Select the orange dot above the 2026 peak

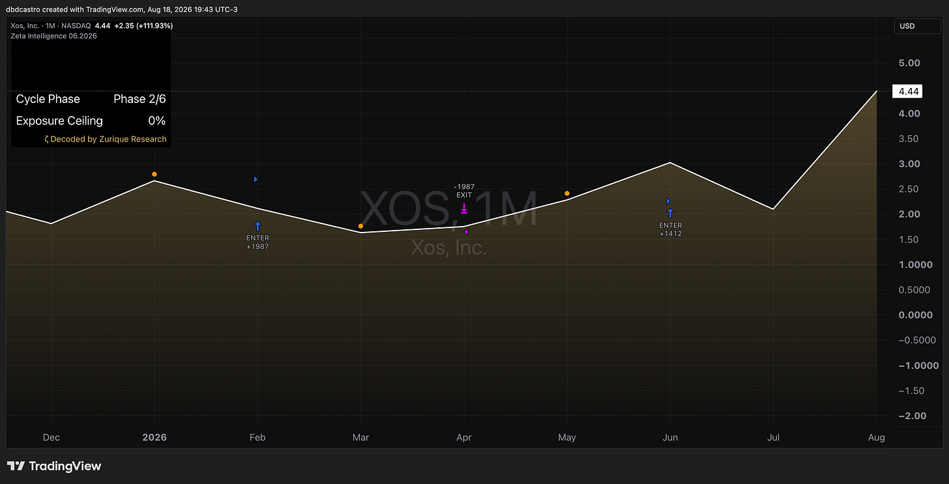[x=154, y=174]
